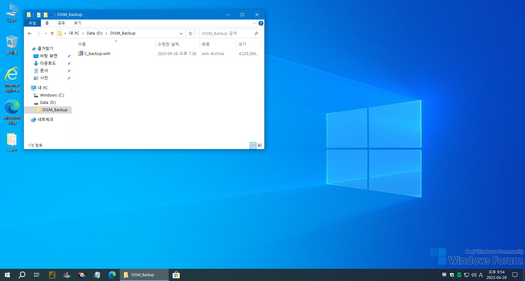
Task: Switch to details view layout icon
Action: (253, 145)
